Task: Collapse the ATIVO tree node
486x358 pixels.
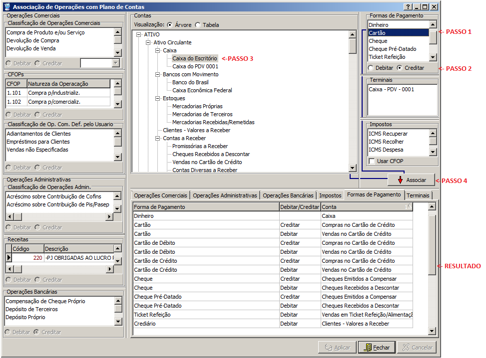Action: click(x=139, y=35)
